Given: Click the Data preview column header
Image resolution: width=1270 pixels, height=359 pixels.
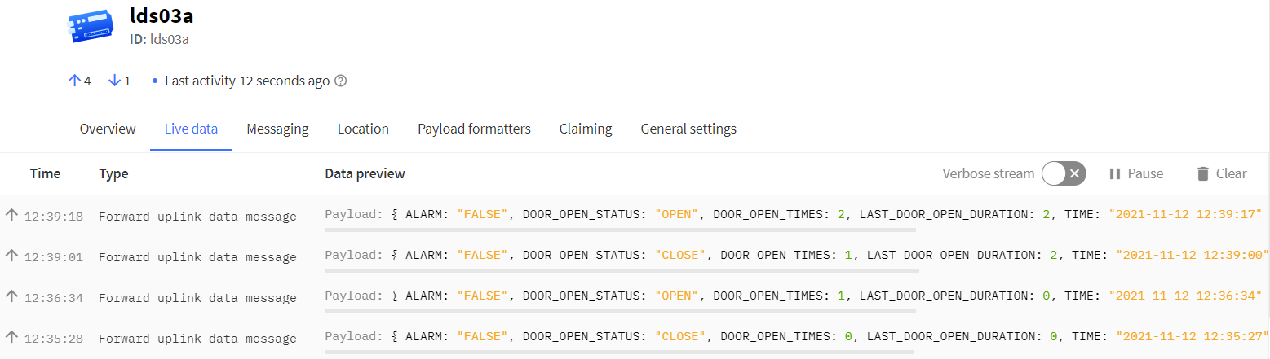Looking at the screenshot, I should [x=365, y=173].
